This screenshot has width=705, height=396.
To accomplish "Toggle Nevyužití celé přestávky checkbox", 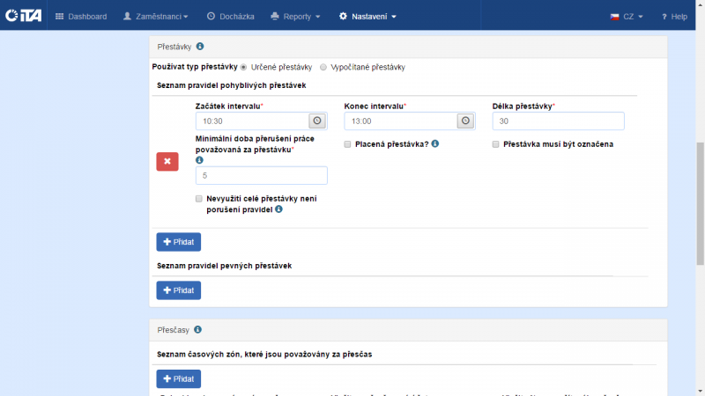I will (x=199, y=199).
